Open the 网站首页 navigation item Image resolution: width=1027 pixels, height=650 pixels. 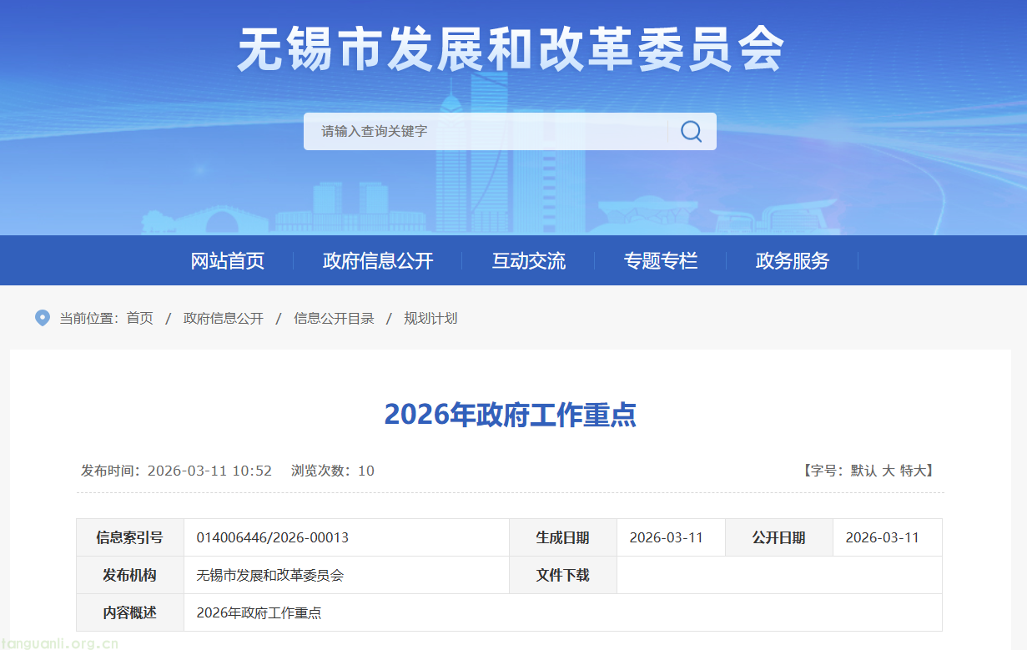[228, 261]
